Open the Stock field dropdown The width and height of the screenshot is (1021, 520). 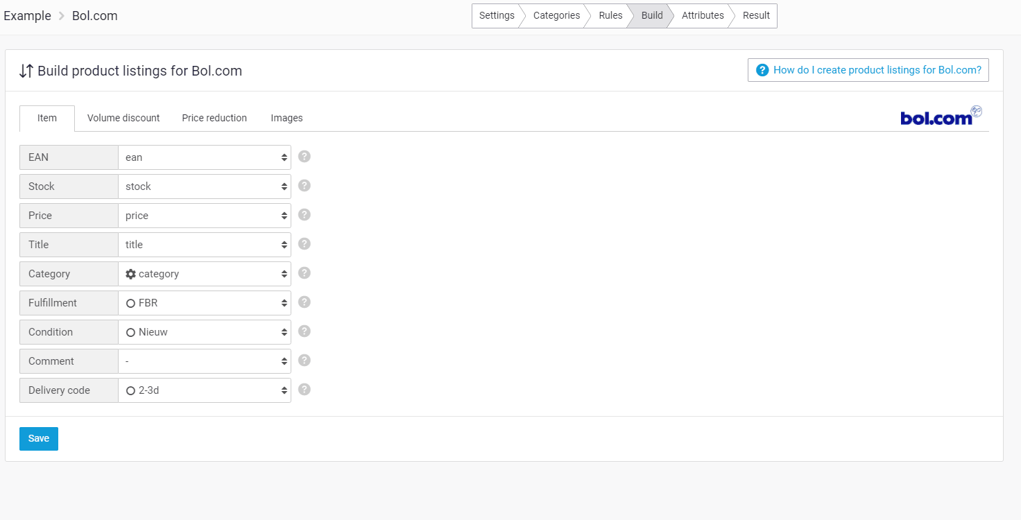pos(205,187)
